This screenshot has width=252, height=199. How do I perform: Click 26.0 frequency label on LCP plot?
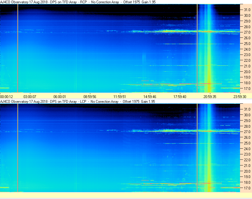tap(247, 137)
